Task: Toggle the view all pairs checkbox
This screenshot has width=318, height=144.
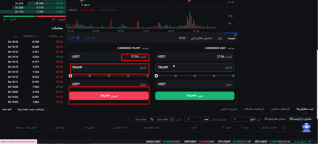Action: point(47,109)
